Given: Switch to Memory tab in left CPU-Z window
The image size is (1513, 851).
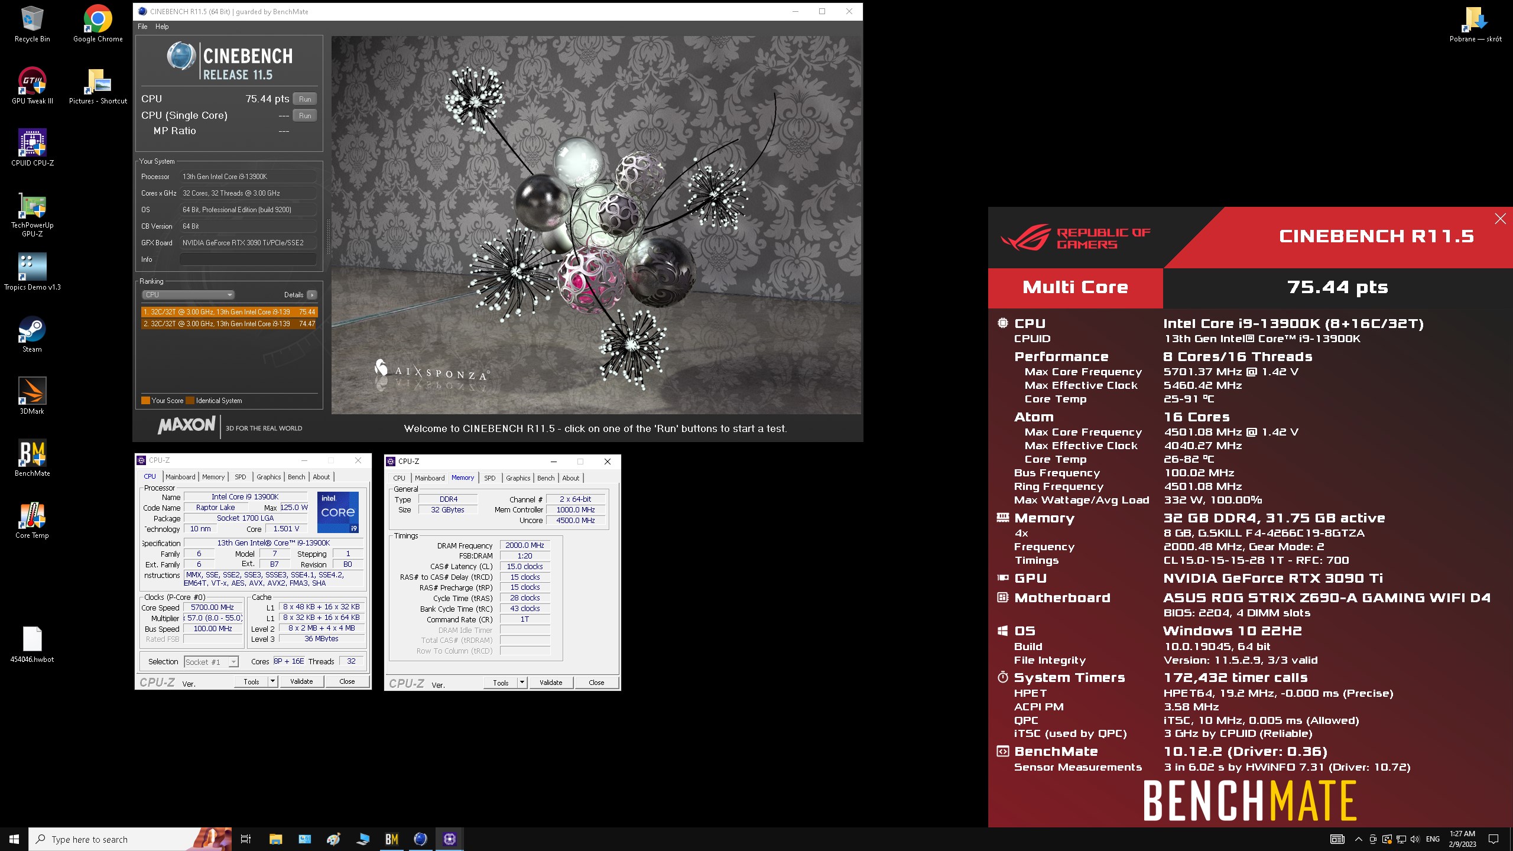Looking at the screenshot, I should click(x=213, y=477).
